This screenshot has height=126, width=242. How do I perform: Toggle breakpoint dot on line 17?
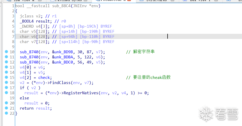pyautogui.click(x=6, y=87)
